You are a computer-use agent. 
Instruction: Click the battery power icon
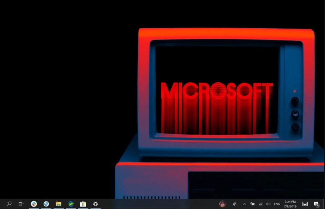point(252,204)
